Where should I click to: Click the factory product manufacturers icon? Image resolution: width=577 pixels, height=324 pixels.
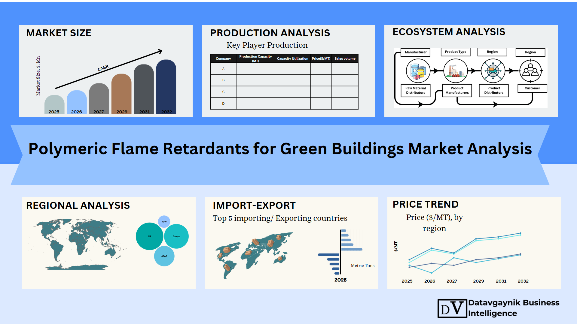point(456,71)
